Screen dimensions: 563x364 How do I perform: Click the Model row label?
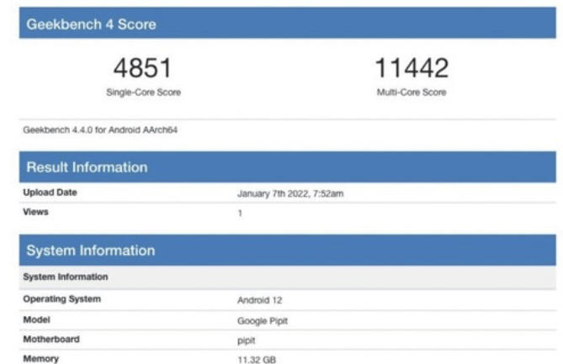point(36,319)
